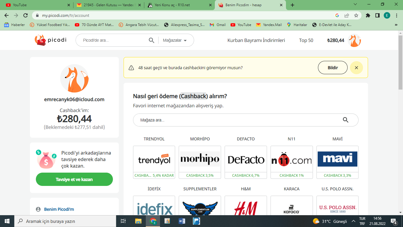Click the emrecanyk06@icloud.com account text
This screenshot has width=403, height=227.
tap(74, 100)
